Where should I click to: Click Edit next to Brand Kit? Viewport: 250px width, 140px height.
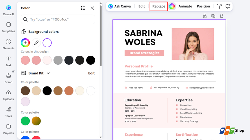click(91, 73)
